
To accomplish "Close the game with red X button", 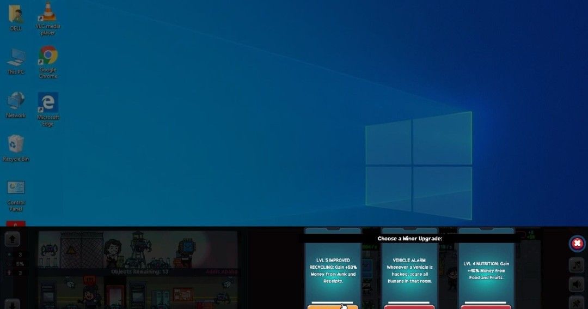I will [x=577, y=244].
